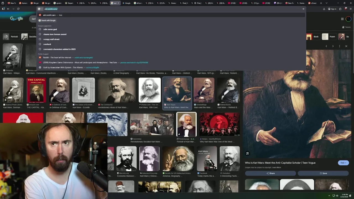The image size is (354, 199).
Task: Open the Google apps grid icon
Action: point(342,19)
